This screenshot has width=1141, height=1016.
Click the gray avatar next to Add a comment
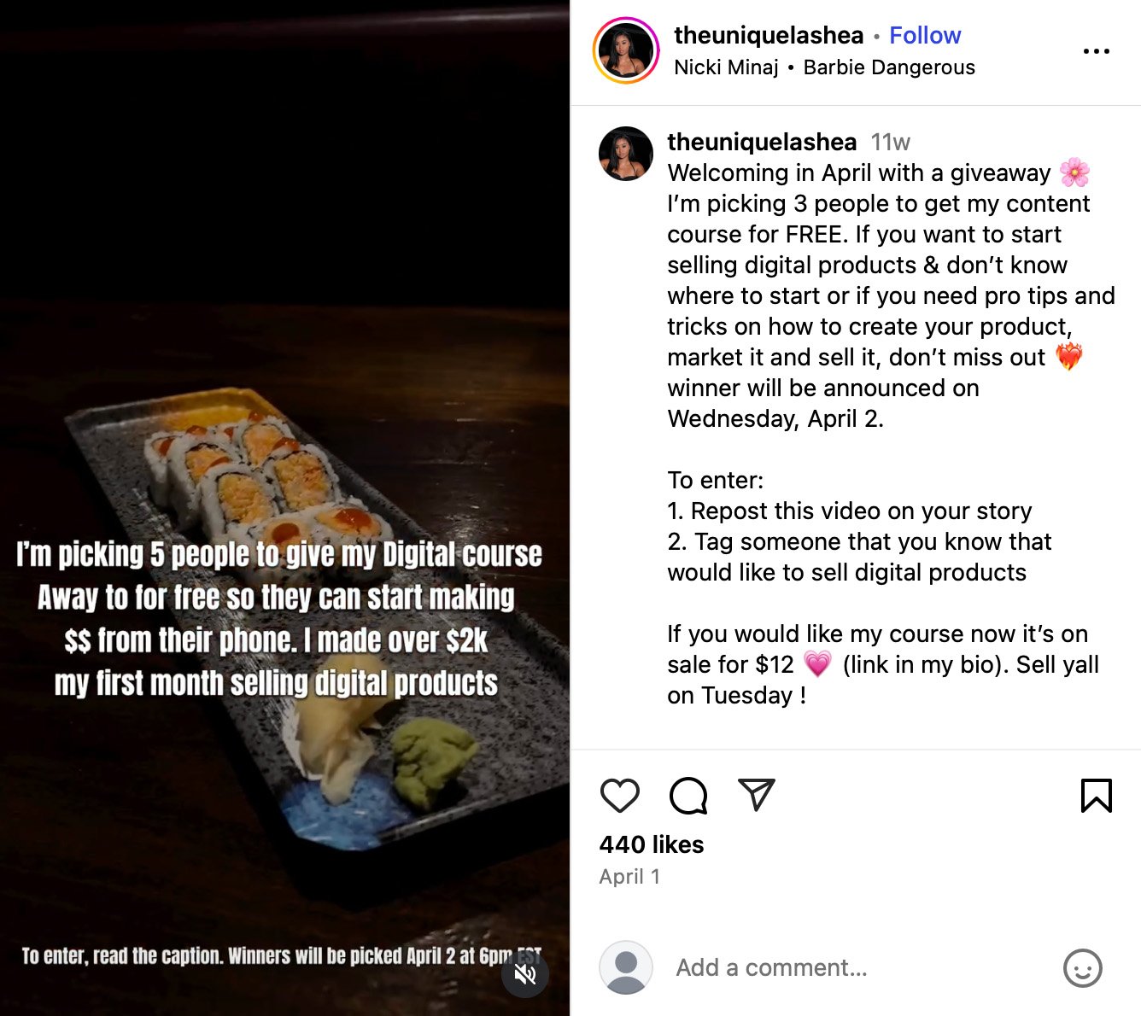coord(626,967)
